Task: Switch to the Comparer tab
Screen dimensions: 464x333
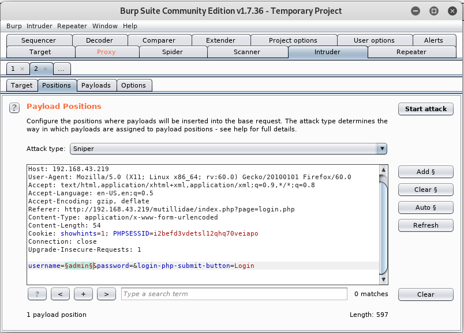Action: pos(159,40)
